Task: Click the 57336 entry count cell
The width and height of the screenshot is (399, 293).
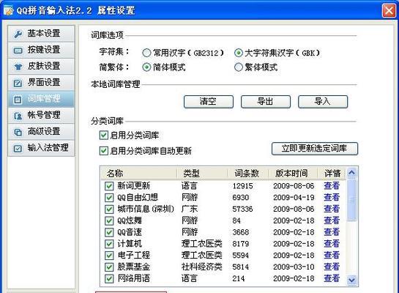Action: pyautogui.click(x=243, y=209)
